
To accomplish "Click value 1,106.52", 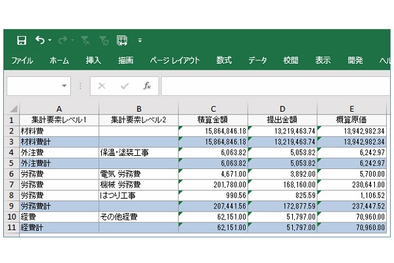I will 352,195.
